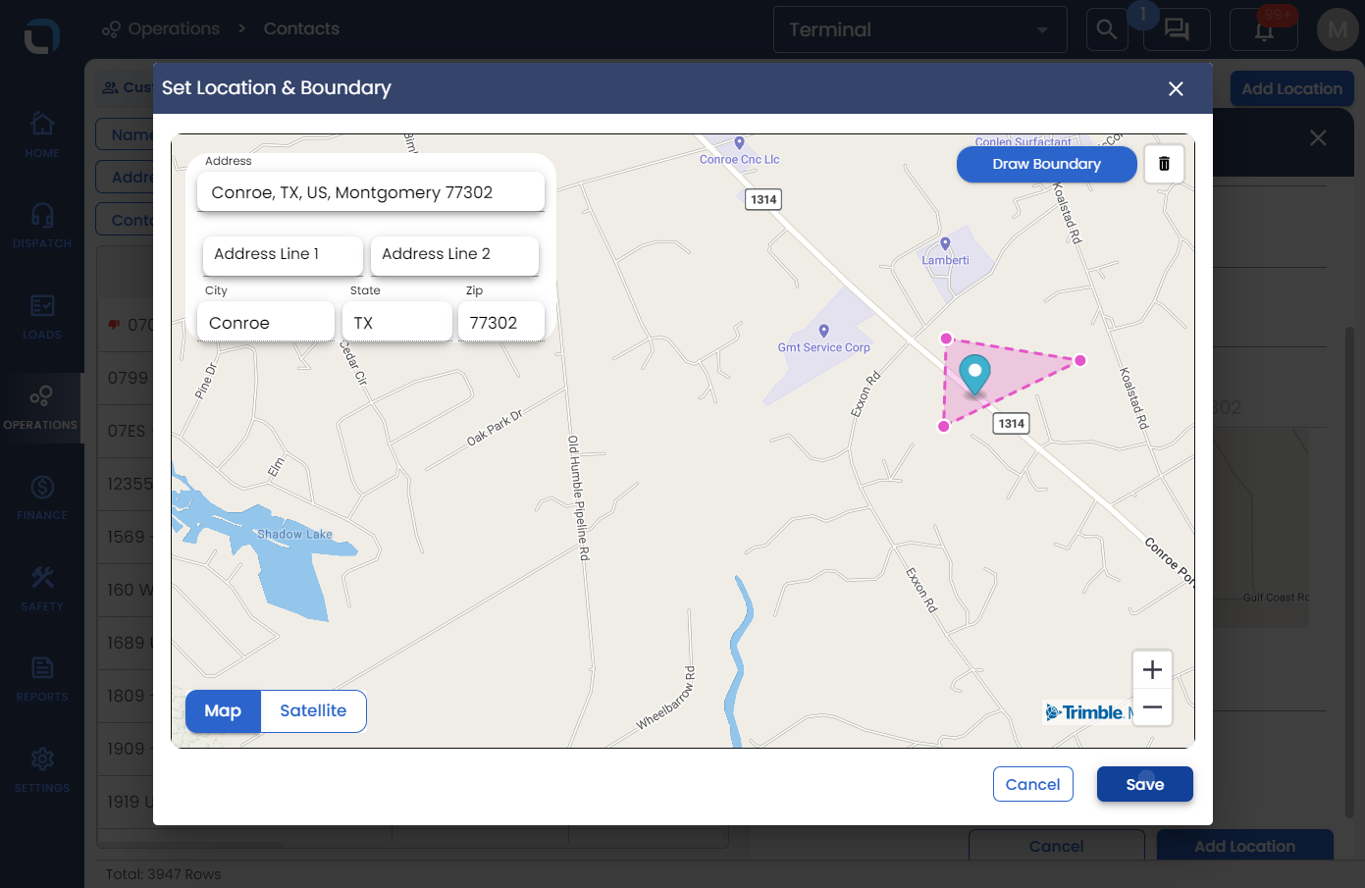Click Operations in the breadcrumb
1365x888 pixels.
tap(174, 28)
